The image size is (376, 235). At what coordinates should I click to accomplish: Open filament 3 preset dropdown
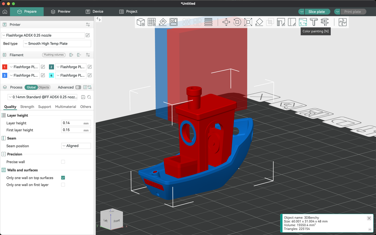coord(24,75)
